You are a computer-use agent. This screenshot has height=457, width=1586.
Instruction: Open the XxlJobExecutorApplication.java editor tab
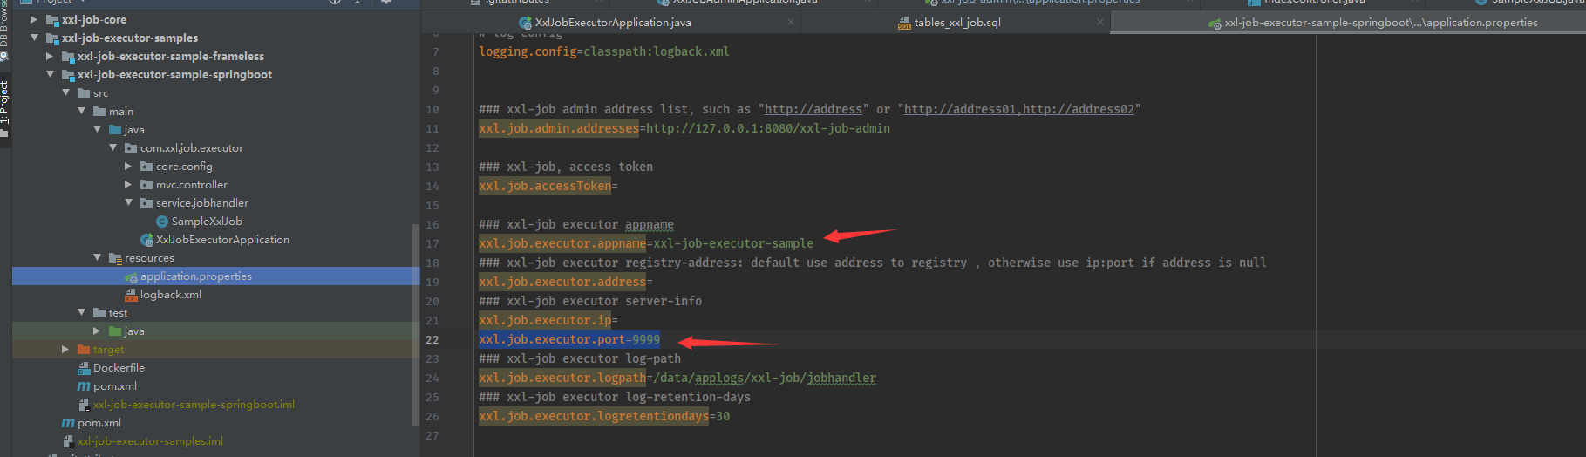click(x=611, y=23)
